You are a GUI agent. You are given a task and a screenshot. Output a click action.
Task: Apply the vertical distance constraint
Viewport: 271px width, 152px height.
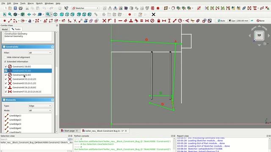169,21
